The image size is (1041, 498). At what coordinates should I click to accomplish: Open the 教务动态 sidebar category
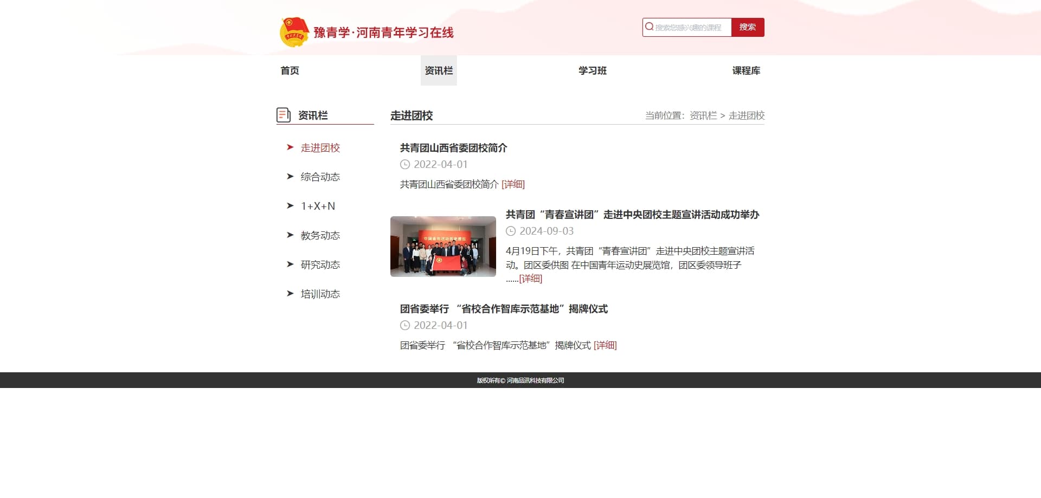(320, 236)
